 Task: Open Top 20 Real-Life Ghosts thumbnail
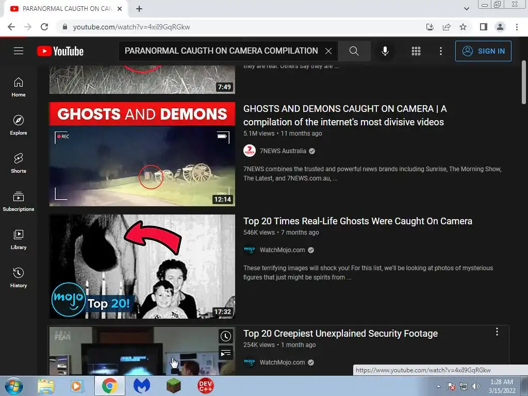coord(142,267)
